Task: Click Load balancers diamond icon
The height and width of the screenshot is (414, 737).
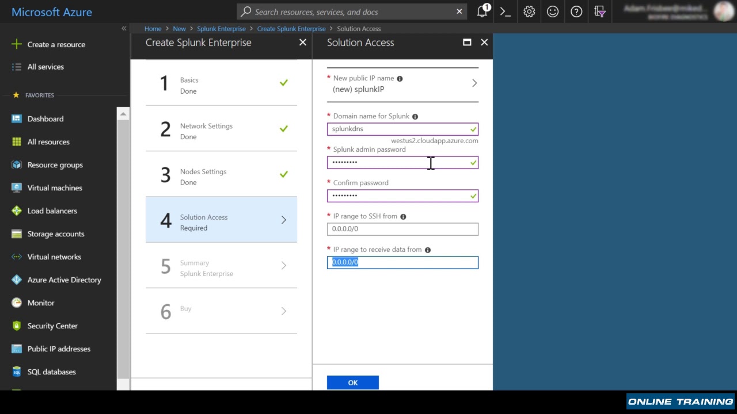Action: coord(17,210)
